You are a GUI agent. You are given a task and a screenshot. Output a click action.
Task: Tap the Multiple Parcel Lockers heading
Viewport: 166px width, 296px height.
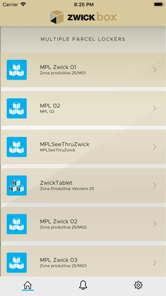83,39
